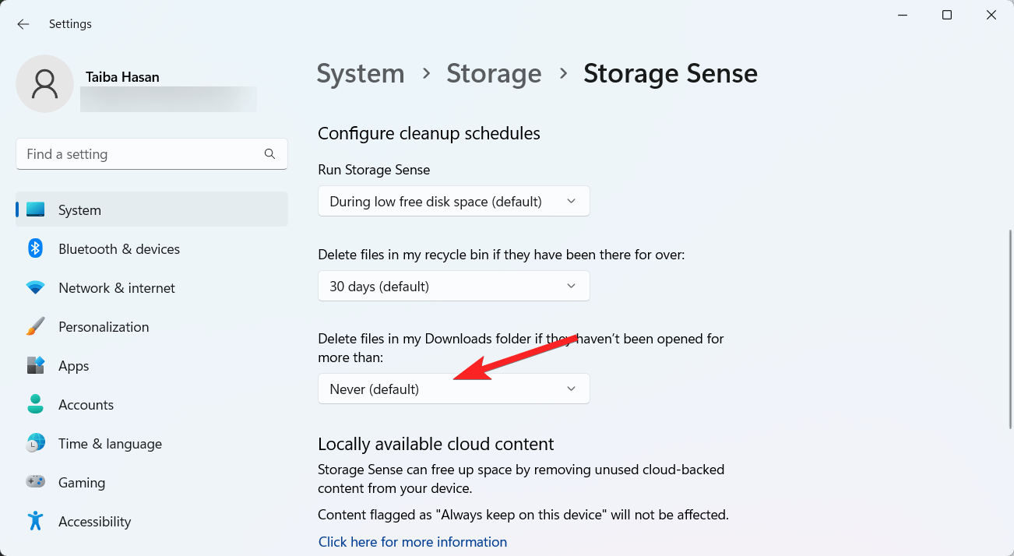The width and height of the screenshot is (1014, 556).
Task: Open Click here for more information link
Action: tap(412, 541)
